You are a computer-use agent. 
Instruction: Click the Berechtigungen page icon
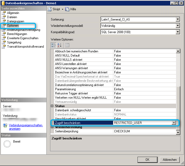coord(4,34)
